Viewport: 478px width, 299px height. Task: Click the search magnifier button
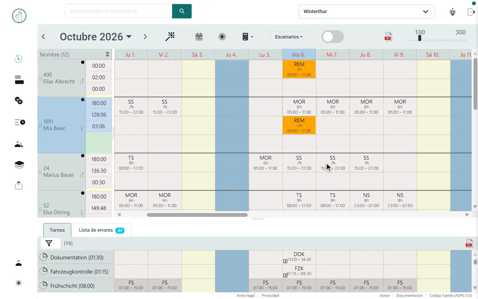182,11
